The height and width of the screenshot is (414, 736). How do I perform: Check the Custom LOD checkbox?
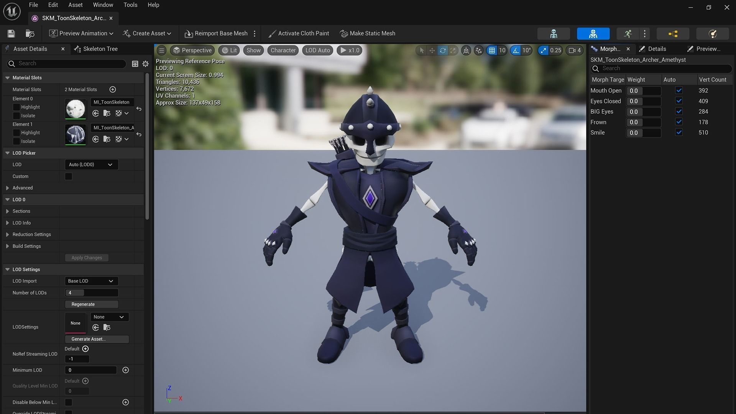pos(69,176)
